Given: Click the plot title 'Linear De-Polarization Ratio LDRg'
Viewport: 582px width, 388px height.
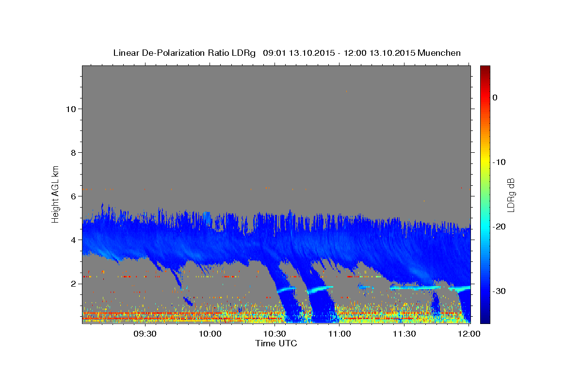Looking at the screenshot, I should pos(184,53).
